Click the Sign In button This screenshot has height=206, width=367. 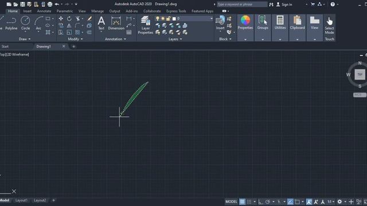pos(284,5)
